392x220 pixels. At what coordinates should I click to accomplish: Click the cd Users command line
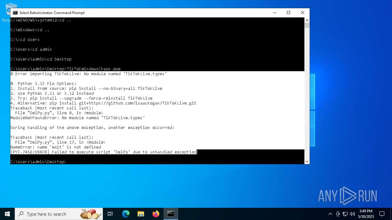pyautogui.click(x=25, y=39)
